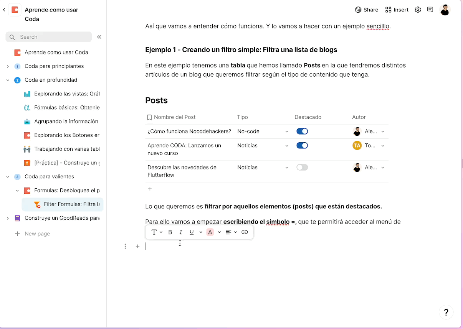Click the help question mark button
The height and width of the screenshot is (329, 463).
click(x=446, y=312)
